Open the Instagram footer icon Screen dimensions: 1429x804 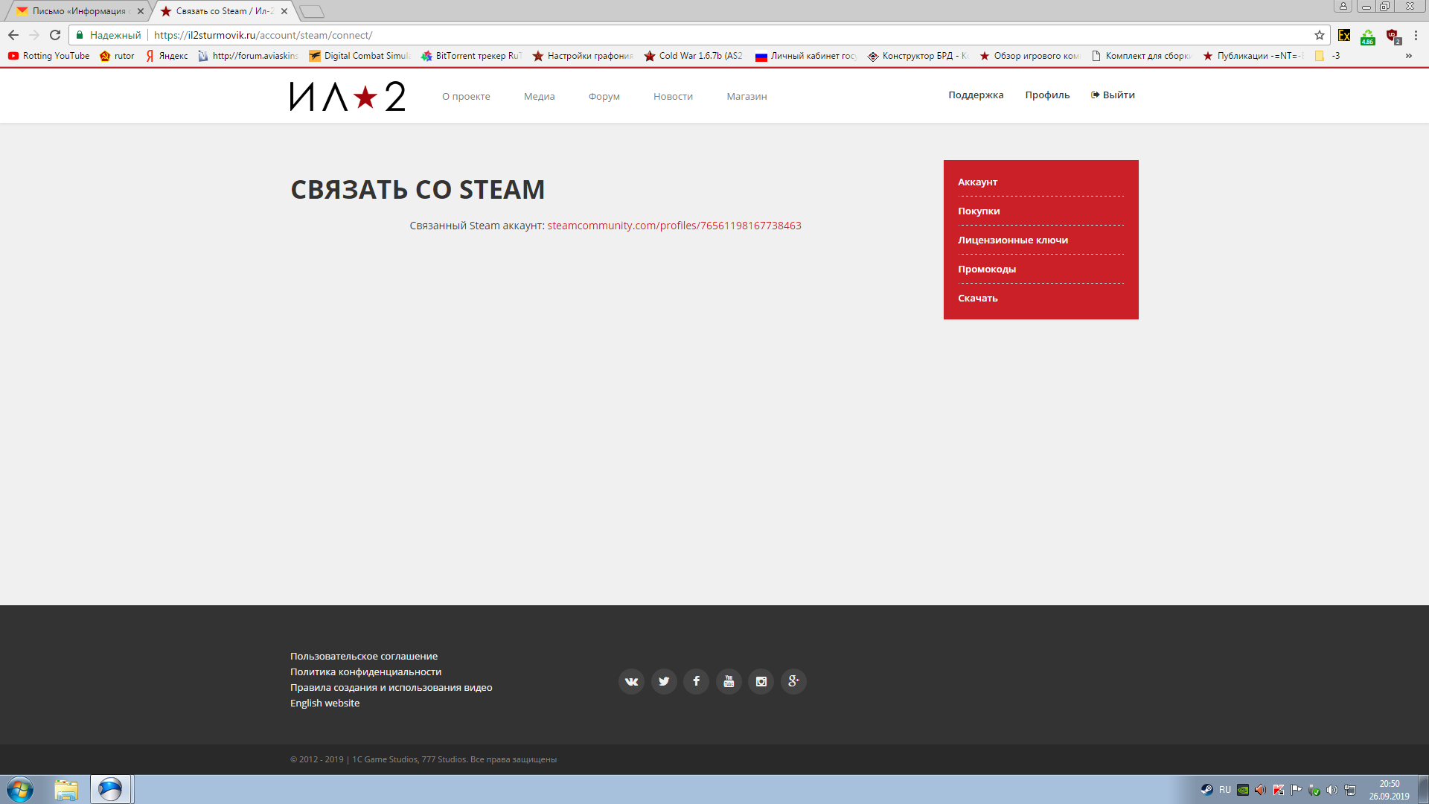click(761, 681)
